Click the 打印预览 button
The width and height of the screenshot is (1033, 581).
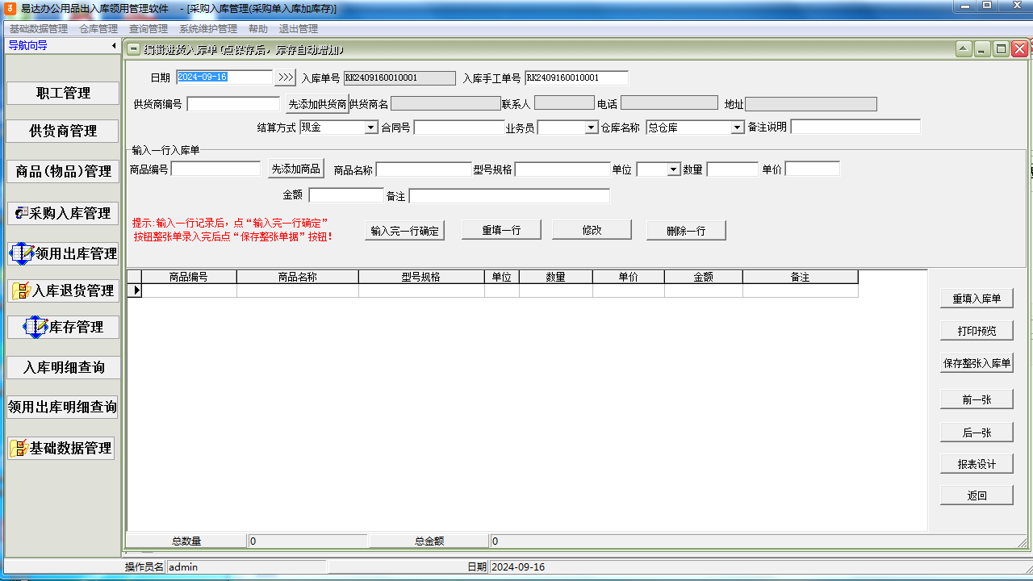click(x=977, y=331)
